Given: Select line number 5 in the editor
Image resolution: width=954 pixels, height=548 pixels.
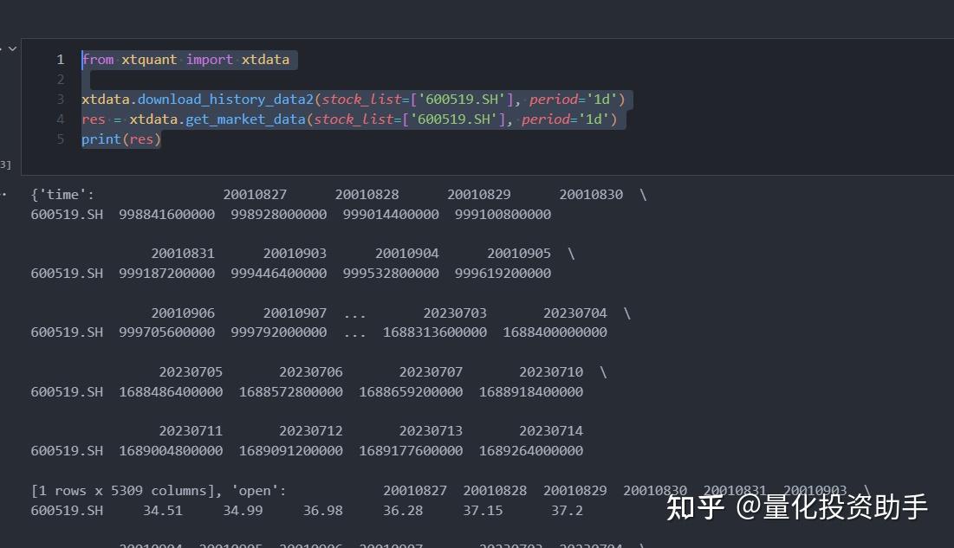Looking at the screenshot, I should [x=60, y=139].
